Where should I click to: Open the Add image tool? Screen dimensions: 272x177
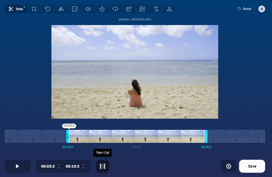142,9
